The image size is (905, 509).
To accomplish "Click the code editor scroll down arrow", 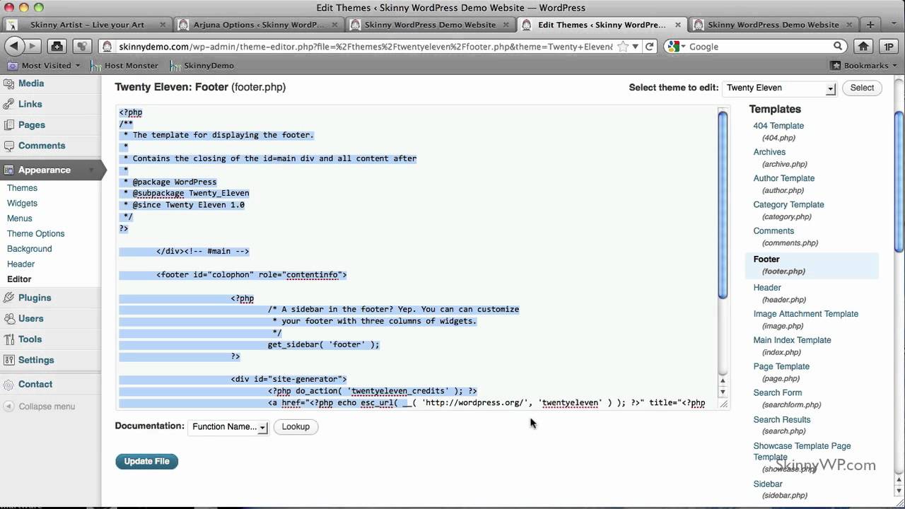I will click(723, 392).
